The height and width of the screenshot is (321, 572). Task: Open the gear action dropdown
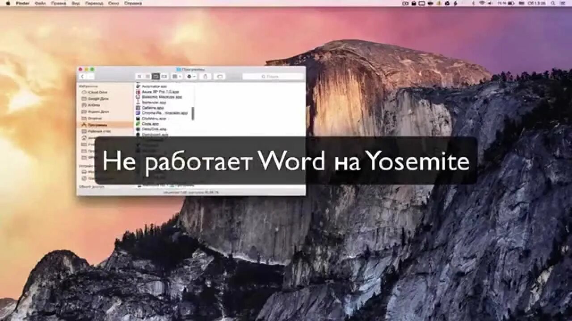tap(191, 76)
